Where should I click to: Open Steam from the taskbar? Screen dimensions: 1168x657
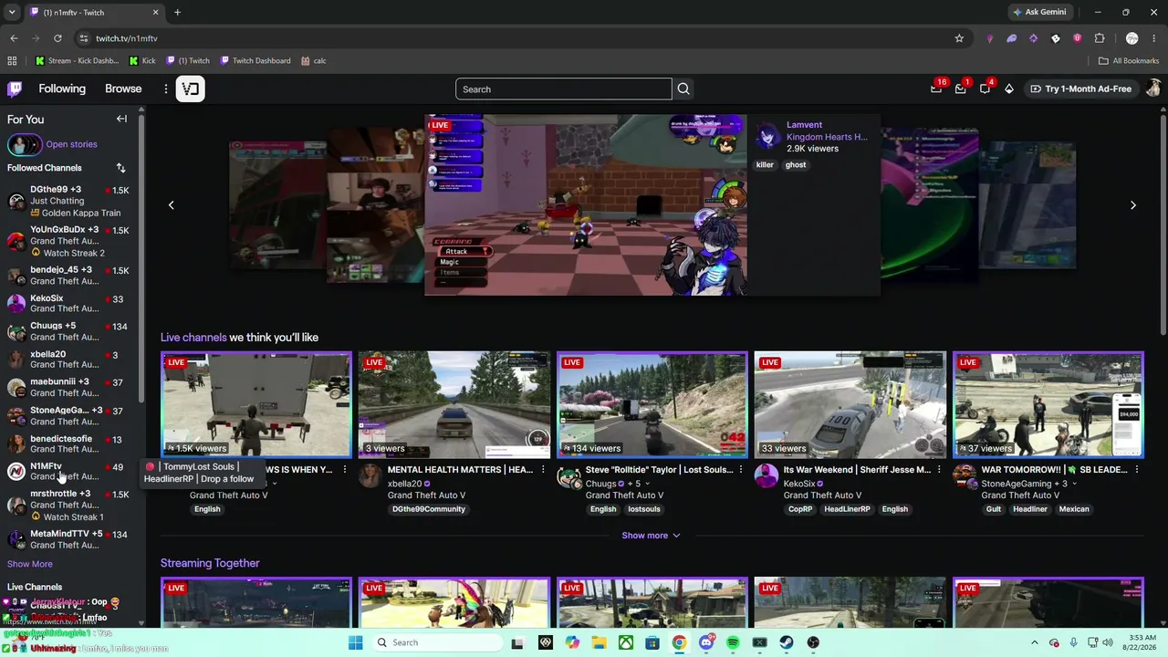787,642
